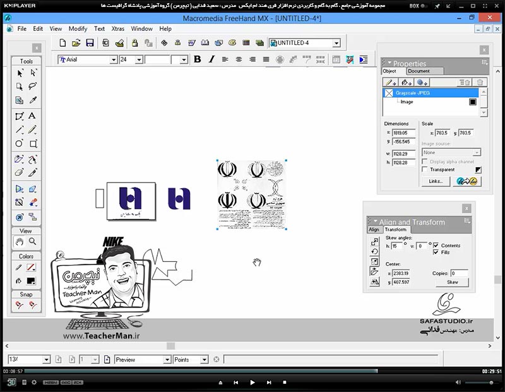Screen dimensions: 505x392
Task: Apply Bold text formatting
Action: [x=198, y=59]
